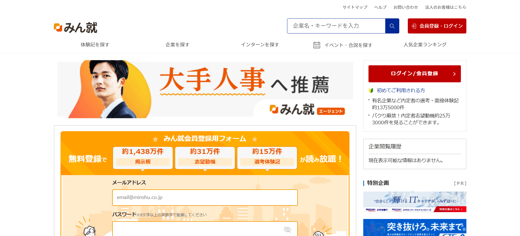
Task: Click the 現在表示可能な情報はありません。 text
Action: [407, 160]
